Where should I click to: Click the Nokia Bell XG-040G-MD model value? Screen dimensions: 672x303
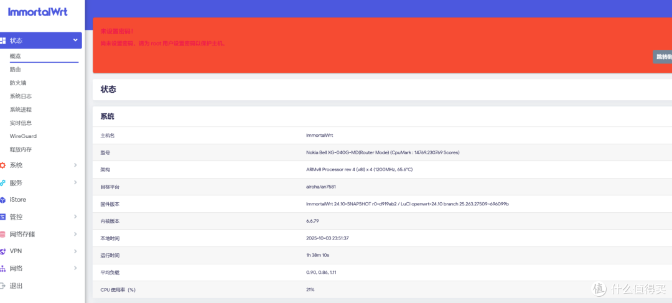click(x=383, y=152)
